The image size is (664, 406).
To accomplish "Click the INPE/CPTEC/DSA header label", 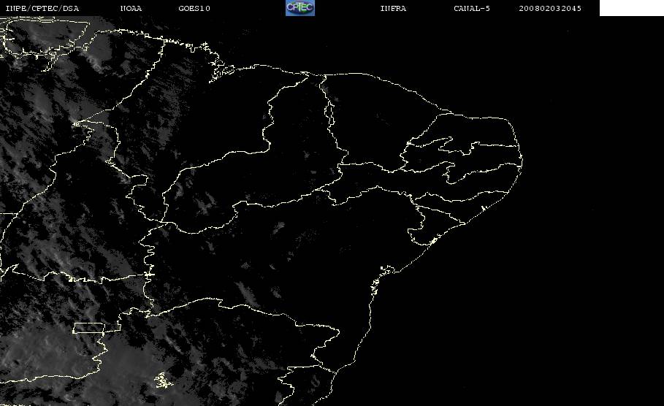I will click(x=42, y=8).
